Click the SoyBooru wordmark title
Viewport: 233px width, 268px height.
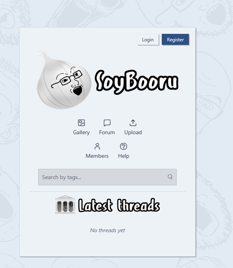pyautogui.click(x=137, y=82)
